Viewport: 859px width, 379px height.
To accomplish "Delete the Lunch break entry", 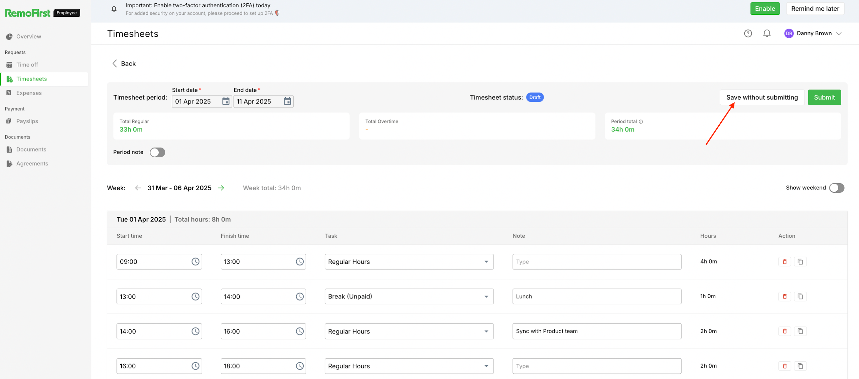I will pyautogui.click(x=784, y=297).
